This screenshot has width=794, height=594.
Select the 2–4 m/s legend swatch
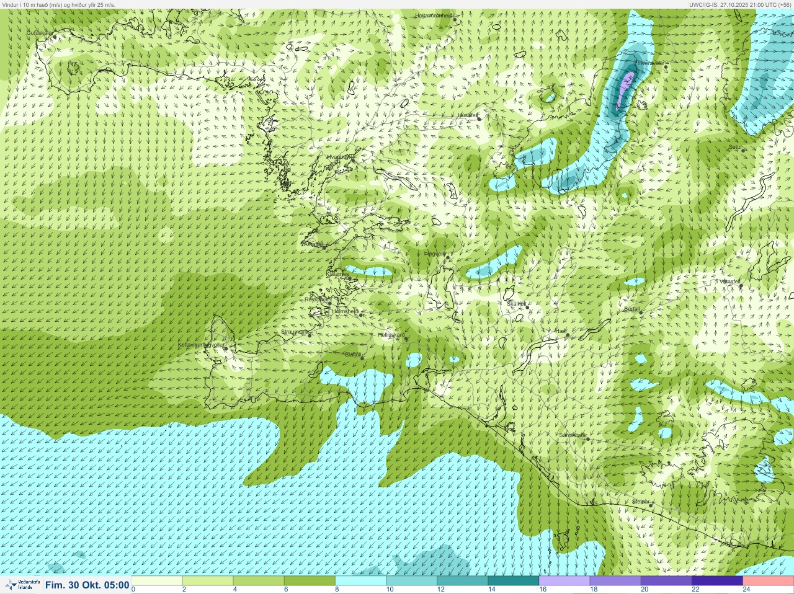click(x=208, y=581)
